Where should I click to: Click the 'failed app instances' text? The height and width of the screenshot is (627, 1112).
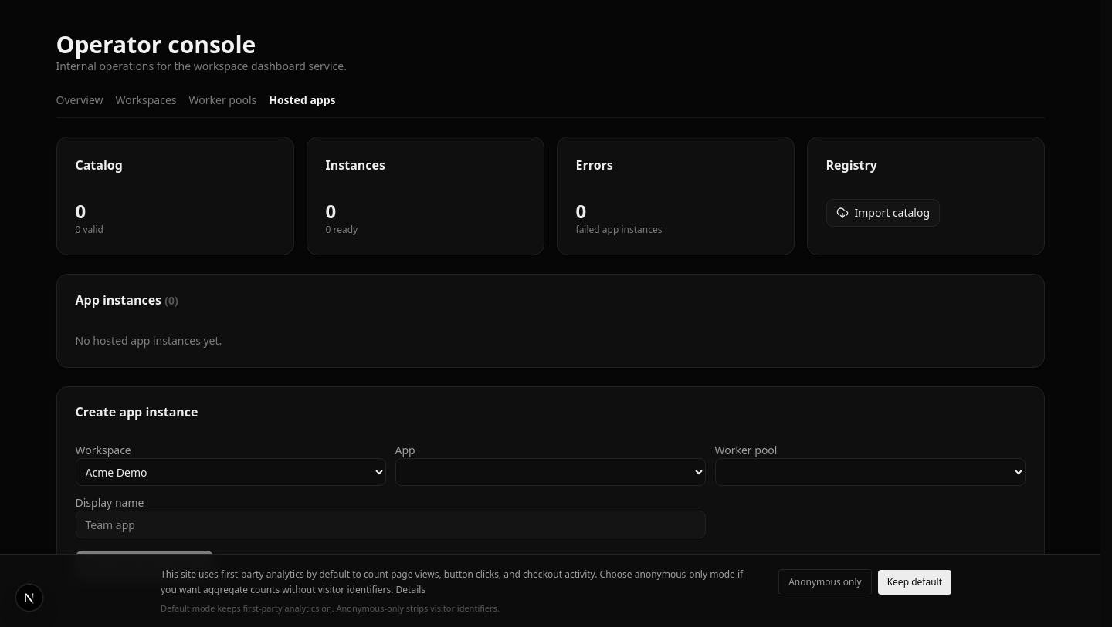click(619, 230)
